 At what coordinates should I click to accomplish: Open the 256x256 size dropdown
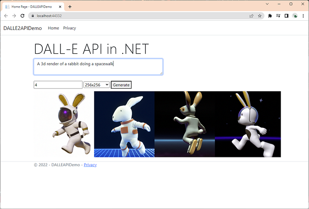(x=97, y=85)
